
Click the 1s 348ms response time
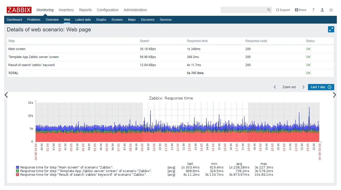194,49
